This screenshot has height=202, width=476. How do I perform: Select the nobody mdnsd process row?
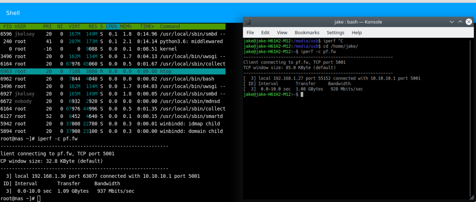[113, 101]
